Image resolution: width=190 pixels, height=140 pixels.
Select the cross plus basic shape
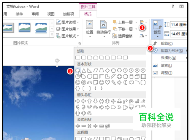coord(119,76)
